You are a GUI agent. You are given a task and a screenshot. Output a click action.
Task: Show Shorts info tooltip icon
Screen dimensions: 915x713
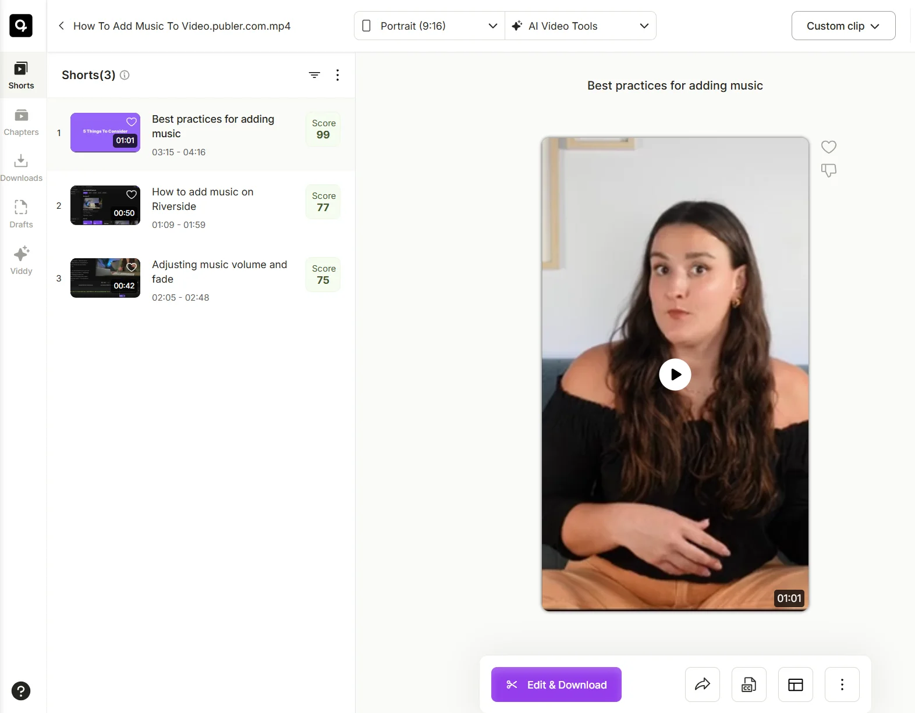(x=125, y=75)
